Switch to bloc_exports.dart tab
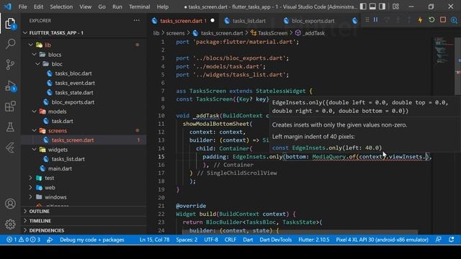The width and height of the screenshot is (461, 259). (313, 21)
